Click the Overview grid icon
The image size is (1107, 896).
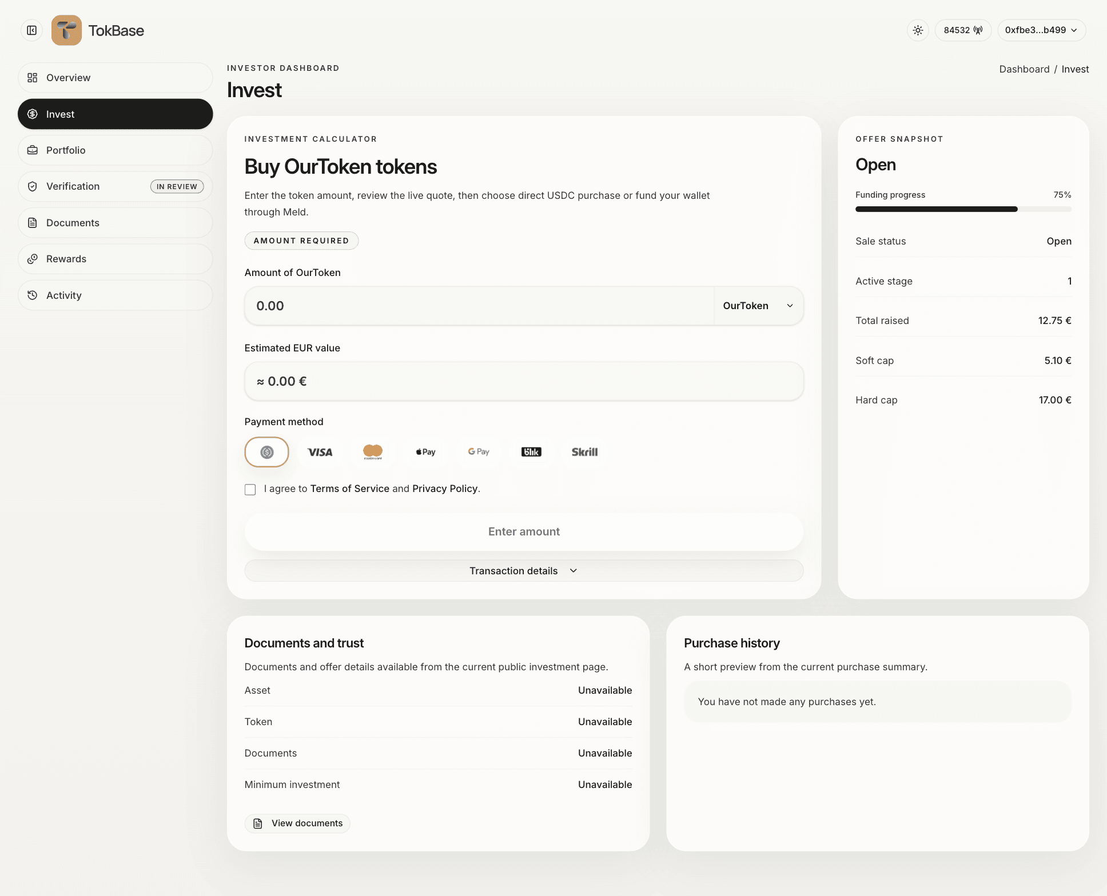coord(33,78)
